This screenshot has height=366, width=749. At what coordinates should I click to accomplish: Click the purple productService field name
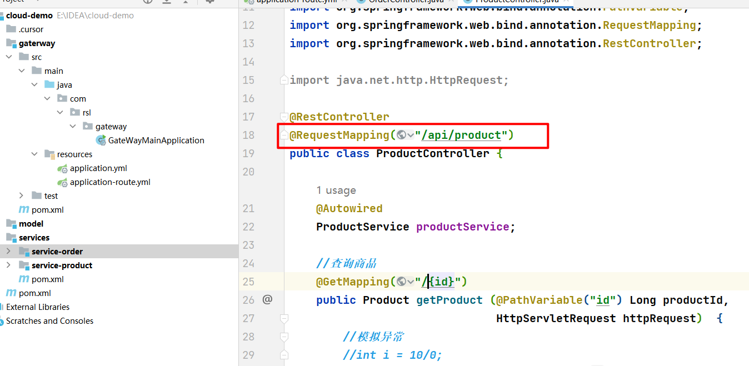463,227
